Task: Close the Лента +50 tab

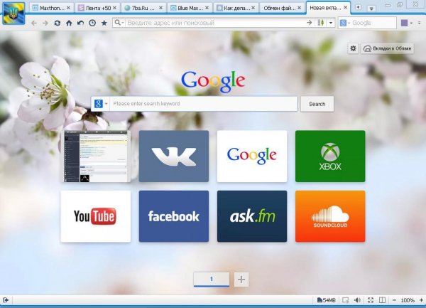Action: pyautogui.click(x=114, y=8)
